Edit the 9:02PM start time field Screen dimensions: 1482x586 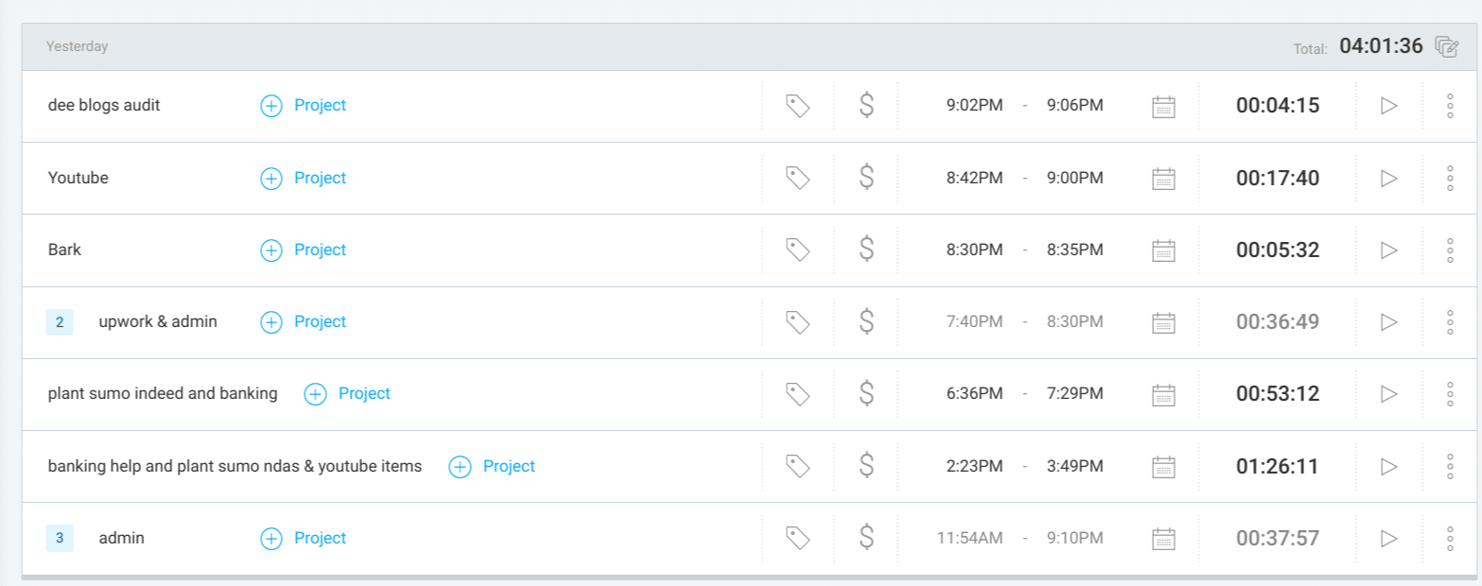974,106
